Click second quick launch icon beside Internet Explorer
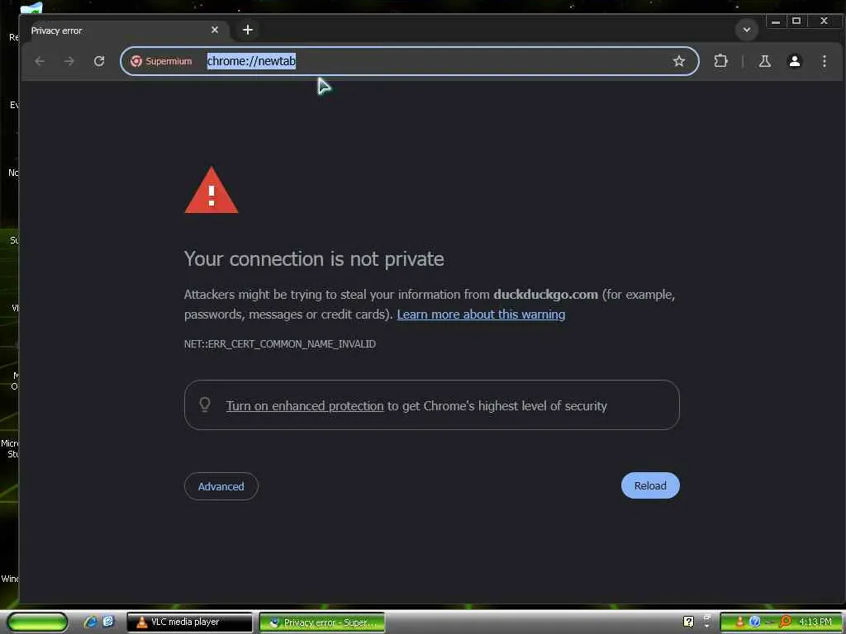The width and height of the screenshot is (846, 634). tap(108, 622)
